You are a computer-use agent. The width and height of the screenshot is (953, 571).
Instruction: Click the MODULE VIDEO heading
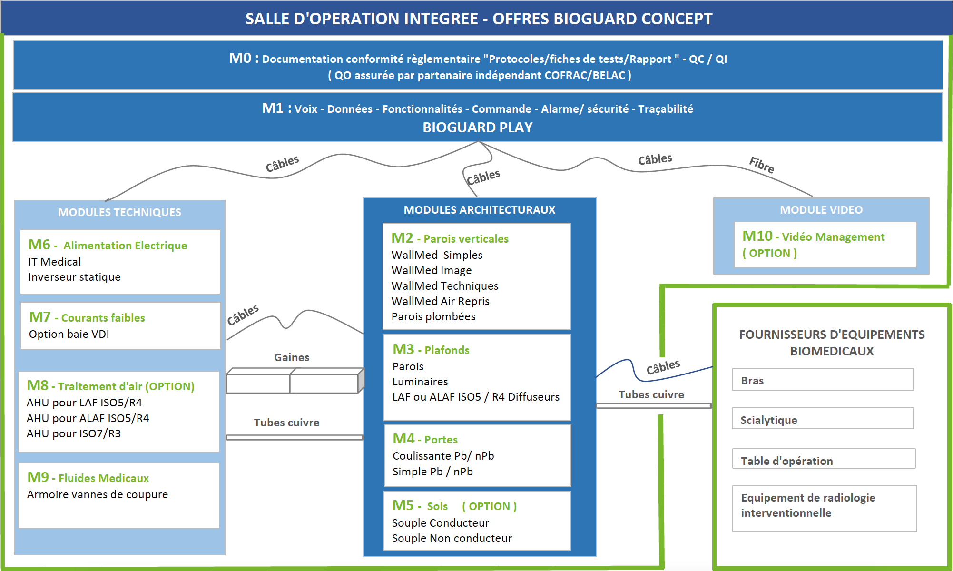coord(821,210)
